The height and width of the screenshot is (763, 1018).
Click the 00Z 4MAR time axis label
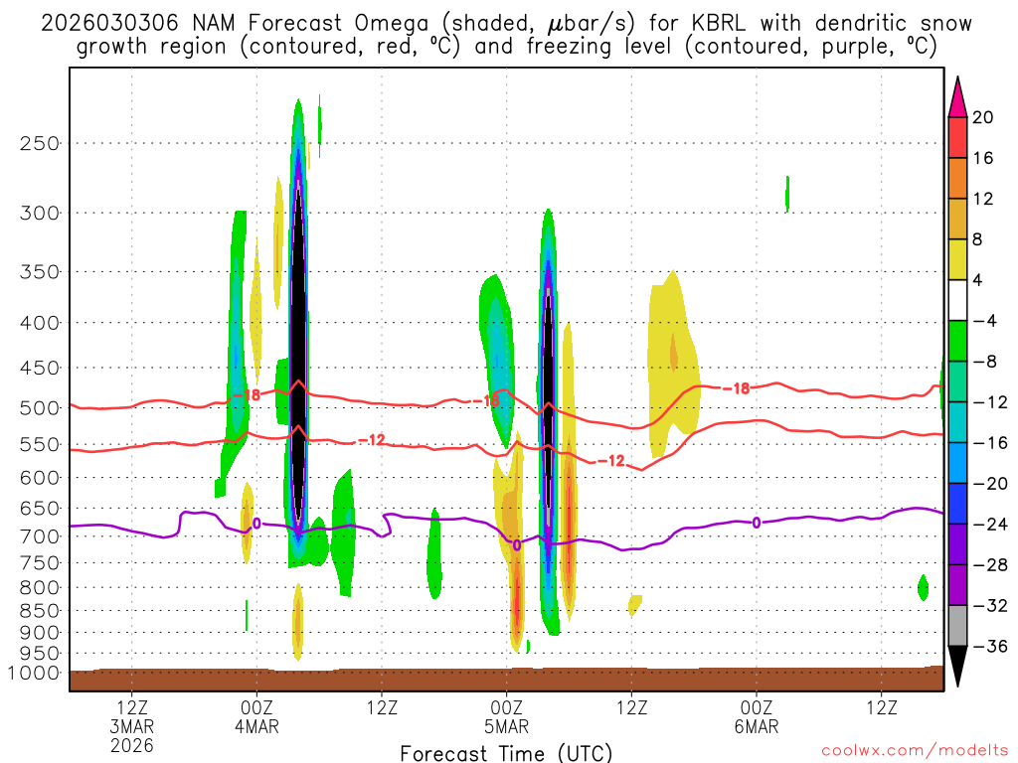click(x=256, y=717)
